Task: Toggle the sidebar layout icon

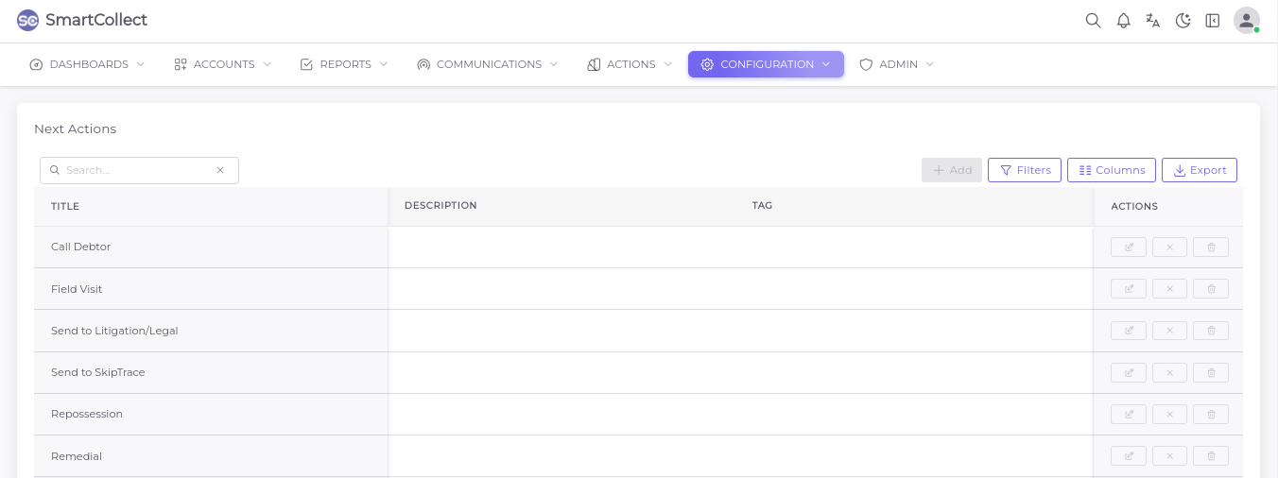Action: pos(1213,21)
